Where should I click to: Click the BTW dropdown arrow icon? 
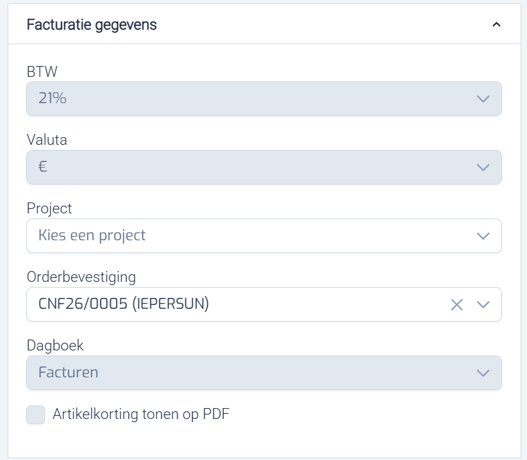tap(483, 99)
